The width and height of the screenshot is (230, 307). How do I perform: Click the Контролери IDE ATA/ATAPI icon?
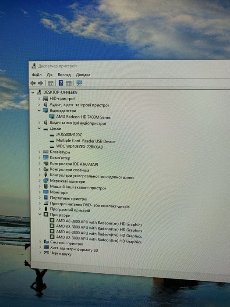[x=46, y=164]
